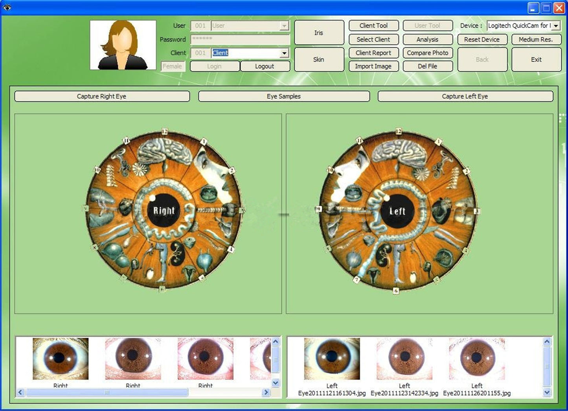Run Analysis on the captured eyes

click(428, 39)
